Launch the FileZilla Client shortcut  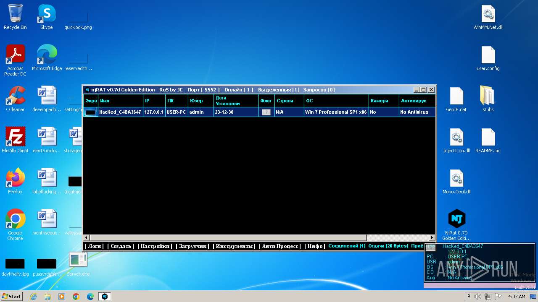(x=15, y=141)
